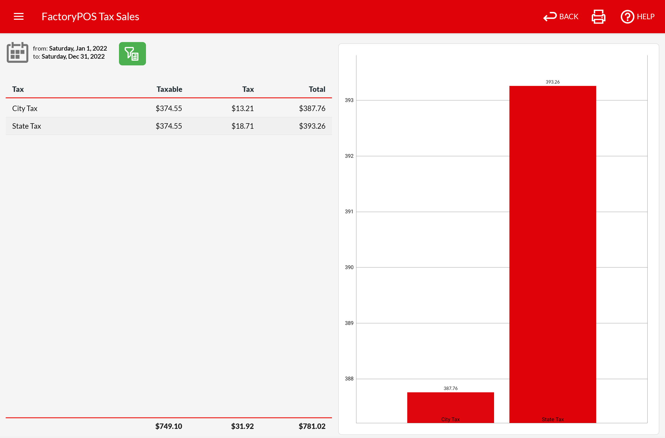This screenshot has height=438, width=665.
Task: Click the Total column header
Action: 317,89
